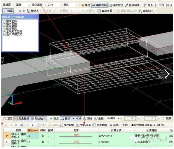The image size is (174, 149).
Task: Toggle 坐标 coordinate snap
Action: (x=99, y=119)
